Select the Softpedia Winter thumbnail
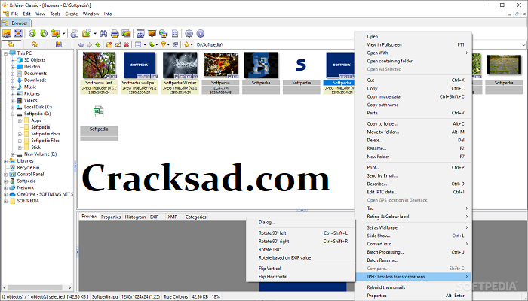This screenshot has height=301, width=528. point(180,73)
